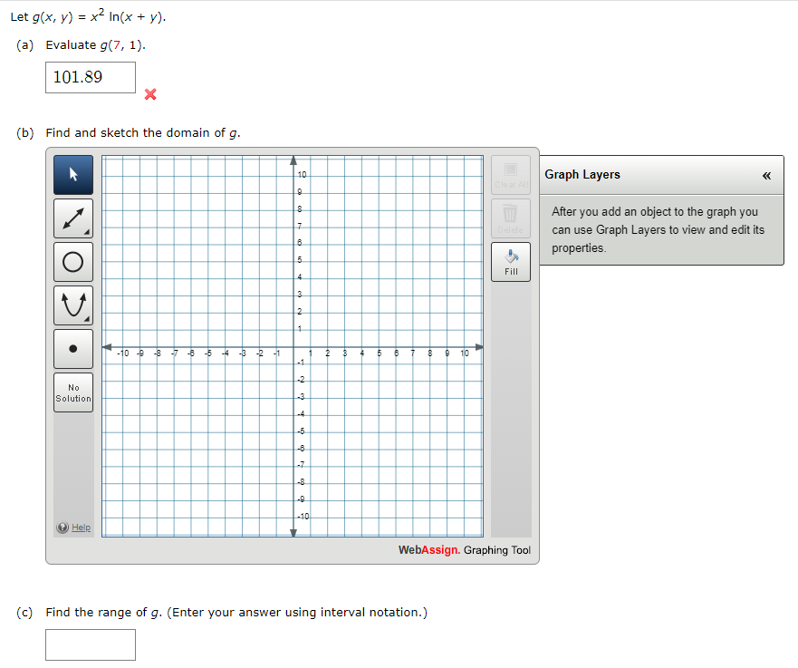Click the No Solution button
The image size is (798, 668).
[x=73, y=392]
